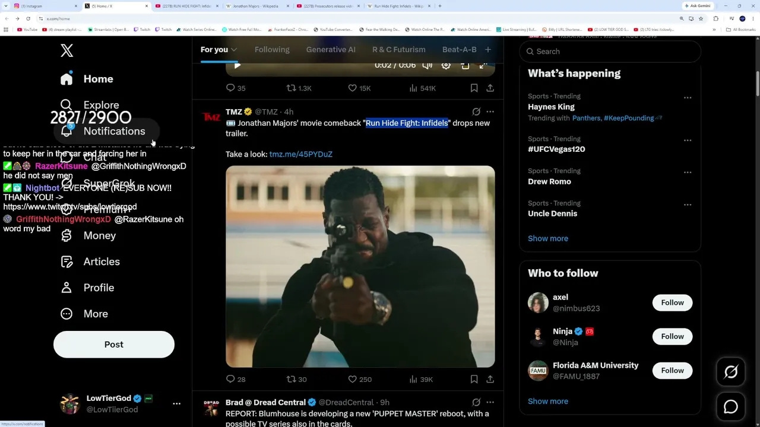This screenshot has width=760, height=427.
Task: Like the TMZ post with 250 likes
Action: point(360,379)
